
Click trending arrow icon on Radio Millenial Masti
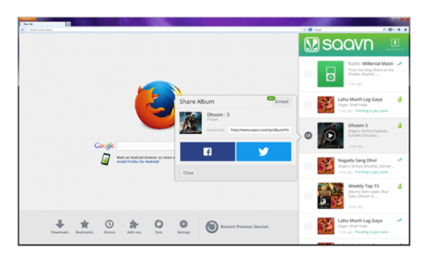tap(399, 64)
